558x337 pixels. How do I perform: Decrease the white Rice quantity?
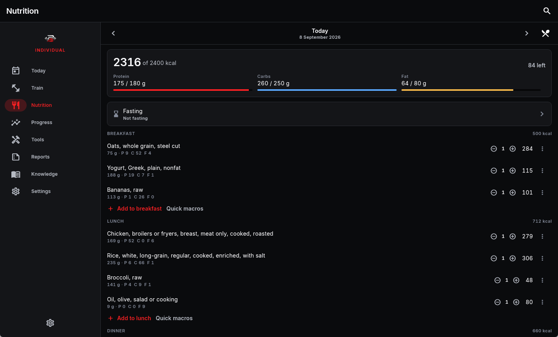[494, 258]
